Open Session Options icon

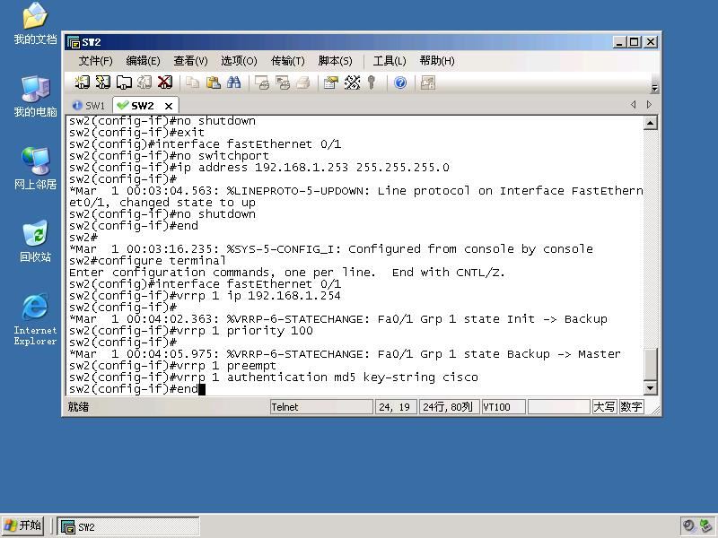click(330, 82)
